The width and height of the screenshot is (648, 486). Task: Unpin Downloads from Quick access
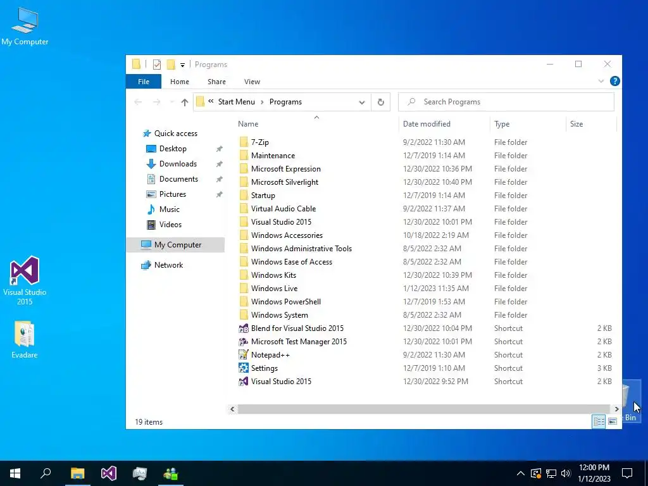(x=220, y=164)
